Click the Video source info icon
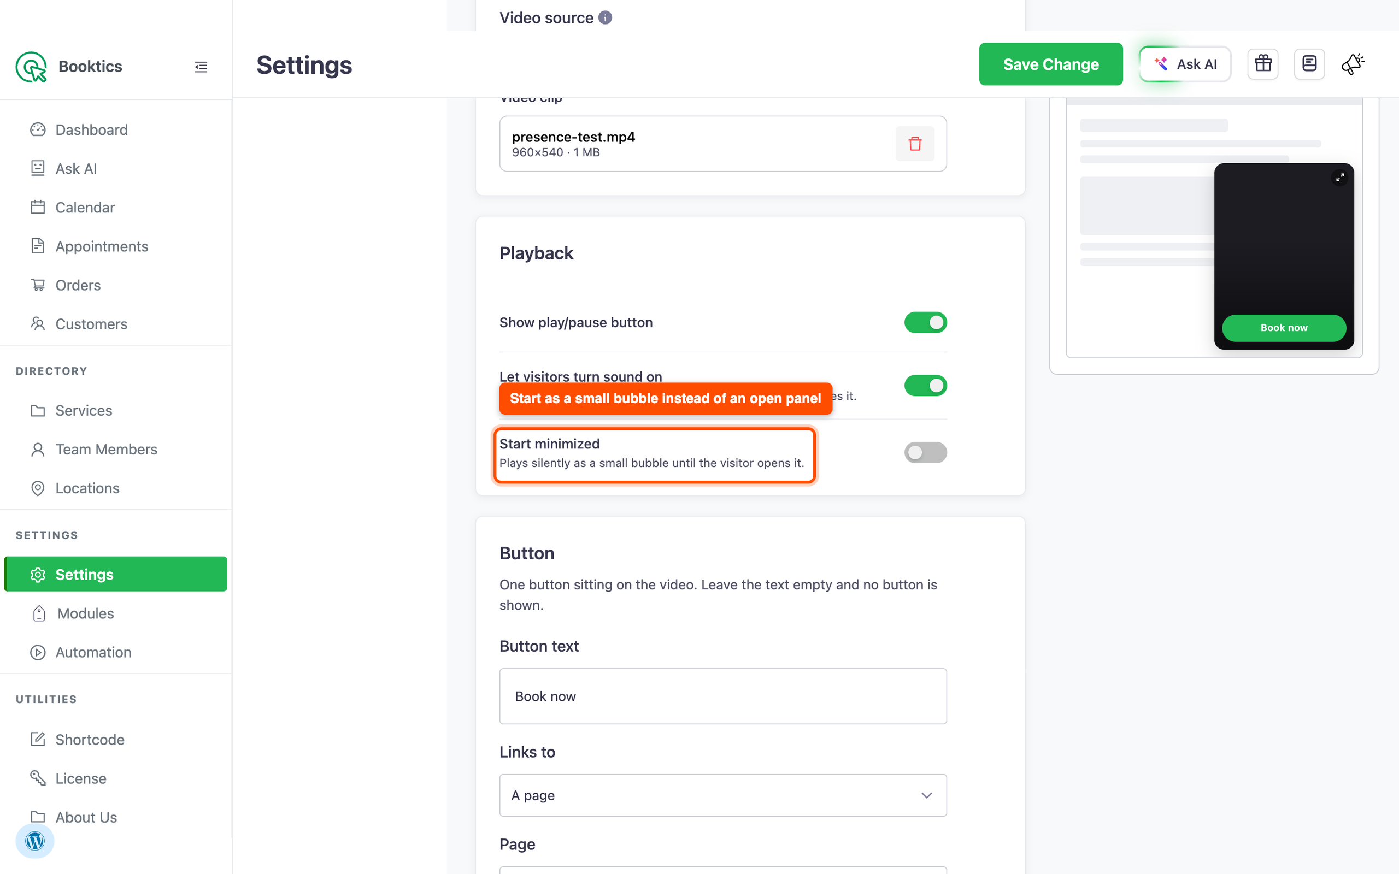The image size is (1399, 874). [x=606, y=18]
